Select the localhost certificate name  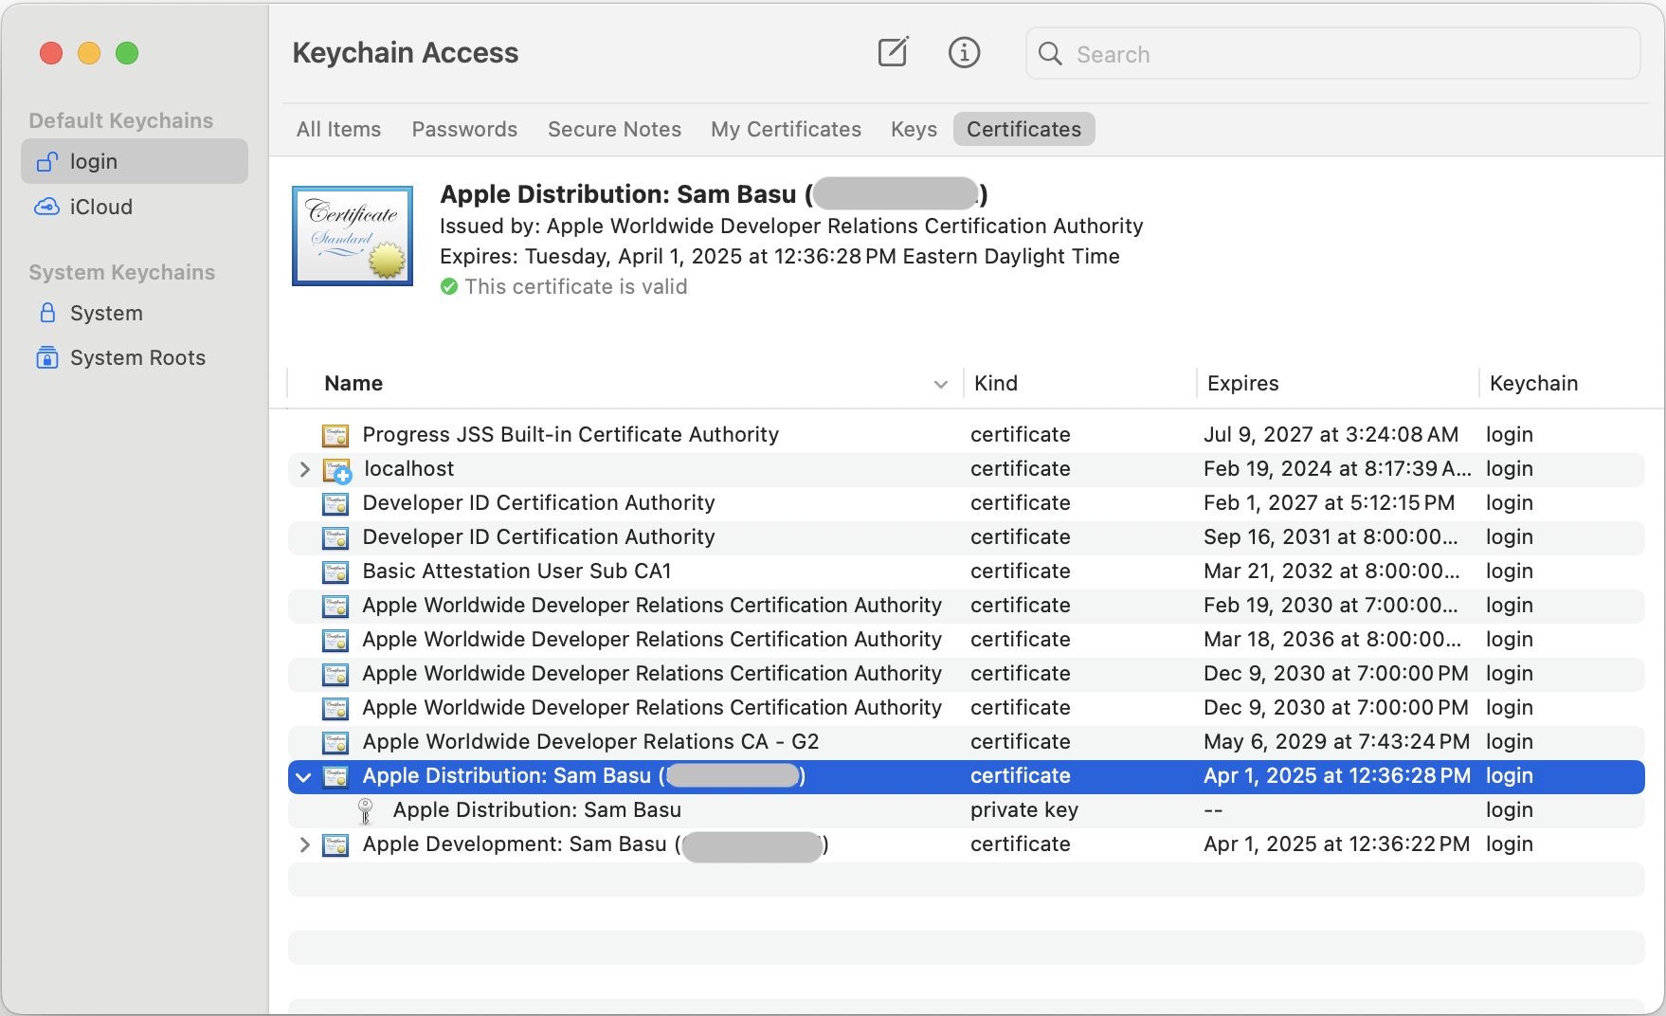[x=408, y=469]
